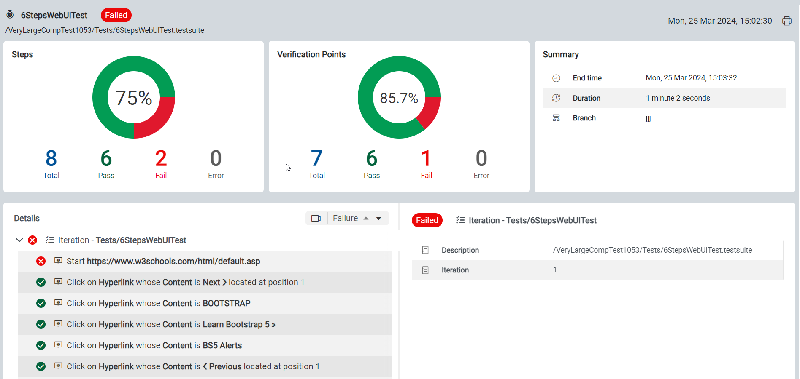
Task: Click the Duration history icon
Action: point(556,98)
